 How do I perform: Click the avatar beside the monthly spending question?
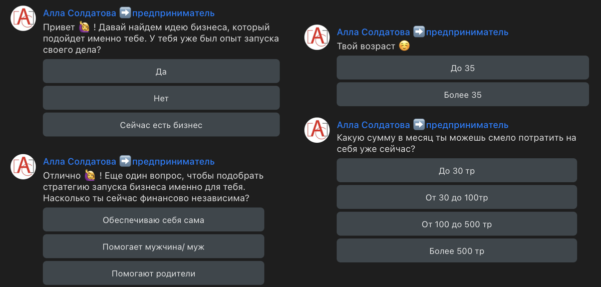(x=317, y=130)
